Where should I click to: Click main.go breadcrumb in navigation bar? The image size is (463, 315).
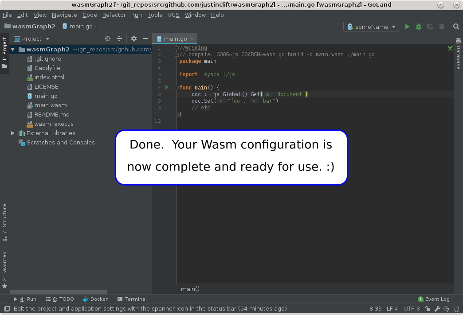point(77,26)
